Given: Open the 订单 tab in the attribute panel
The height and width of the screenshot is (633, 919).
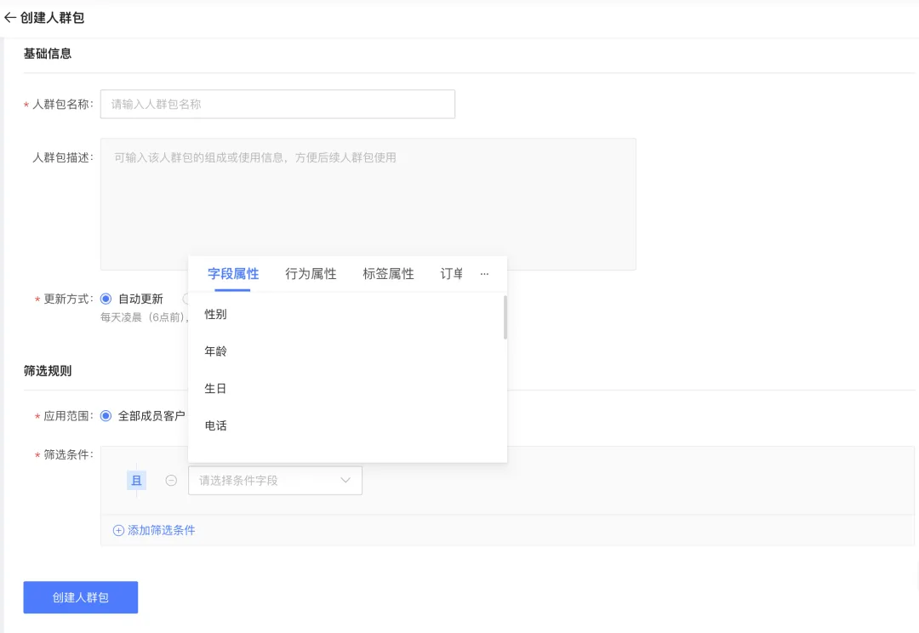Looking at the screenshot, I should (x=450, y=273).
